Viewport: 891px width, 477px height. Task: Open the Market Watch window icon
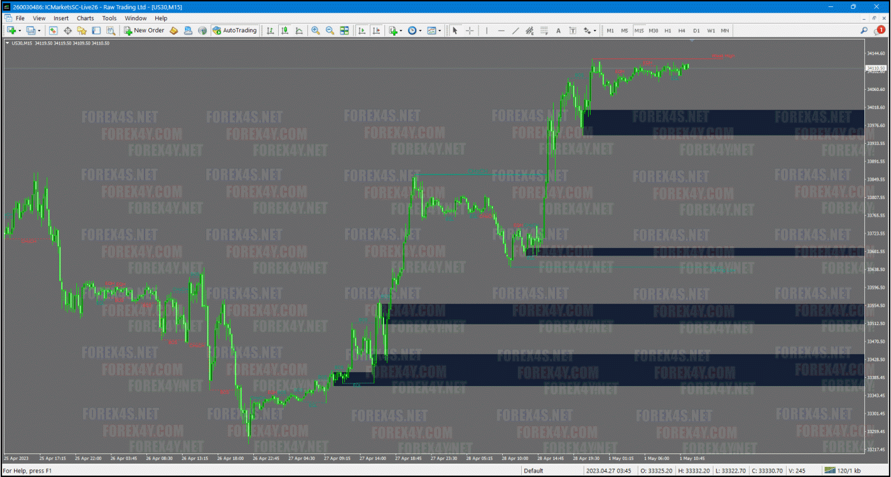(x=53, y=31)
